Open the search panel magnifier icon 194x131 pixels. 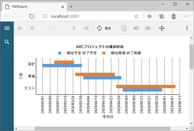point(7,42)
